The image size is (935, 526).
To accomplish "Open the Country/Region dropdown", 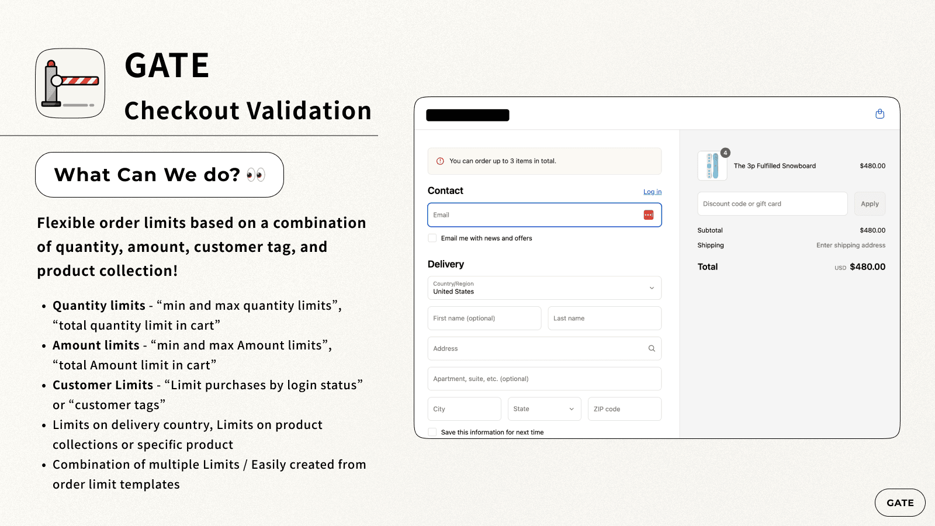I will coord(544,288).
